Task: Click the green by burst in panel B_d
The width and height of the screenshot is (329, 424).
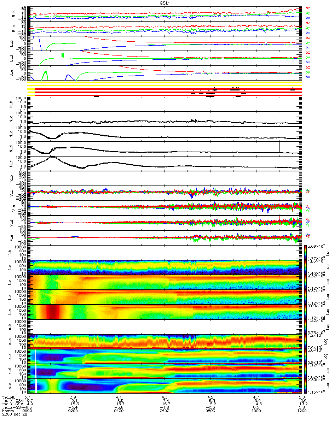Action: pos(63,55)
